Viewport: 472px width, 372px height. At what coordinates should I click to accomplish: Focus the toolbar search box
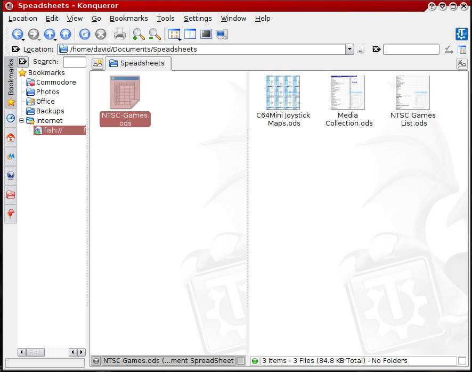coord(411,49)
